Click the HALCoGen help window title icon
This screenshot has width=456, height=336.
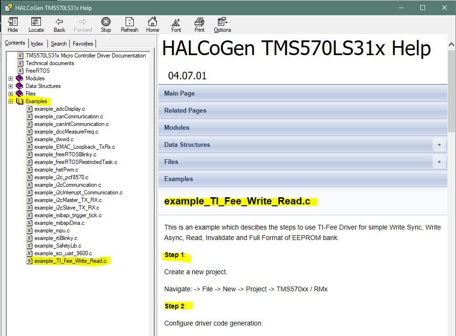pyautogui.click(x=9, y=8)
